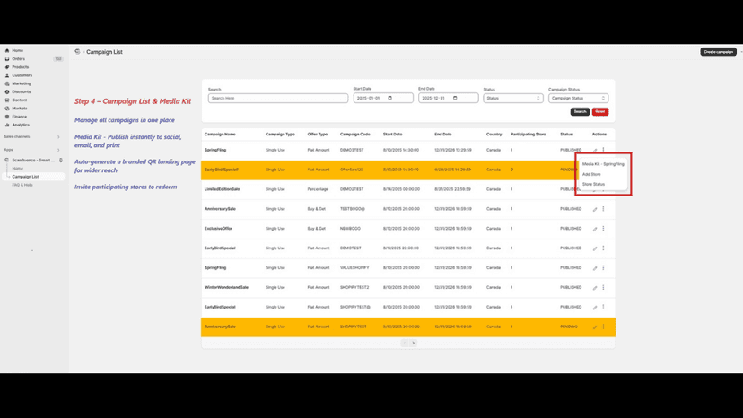Viewport: 743px width, 418px height.
Task: Open the Customers section
Action: [x=22, y=75]
